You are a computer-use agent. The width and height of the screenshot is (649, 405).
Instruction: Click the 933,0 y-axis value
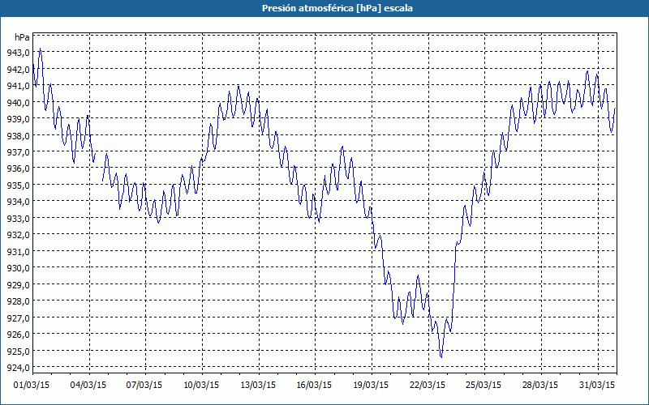(18, 218)
